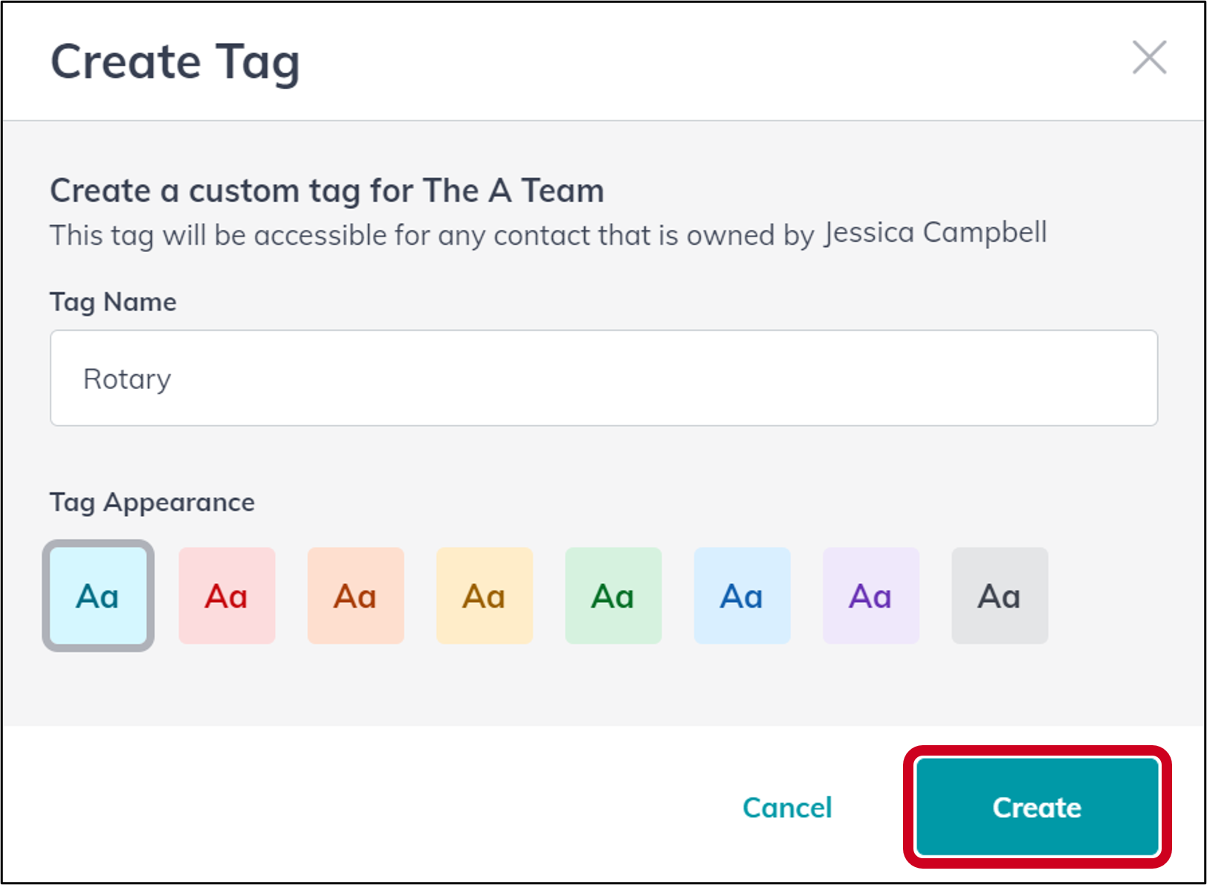Switch tag appearance to pink
Screen dimensions: 1207x885
pos(227,595)
